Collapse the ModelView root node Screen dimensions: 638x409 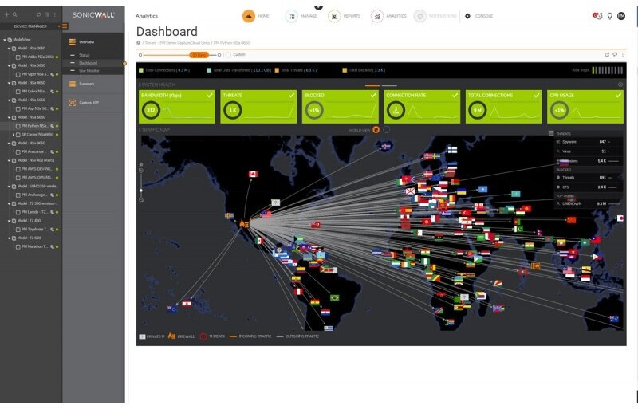click(4, 40)
